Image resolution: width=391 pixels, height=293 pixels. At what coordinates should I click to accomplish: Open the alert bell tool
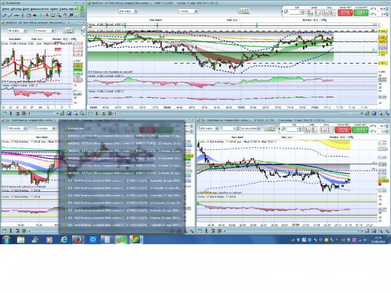(x=53, y=16)
